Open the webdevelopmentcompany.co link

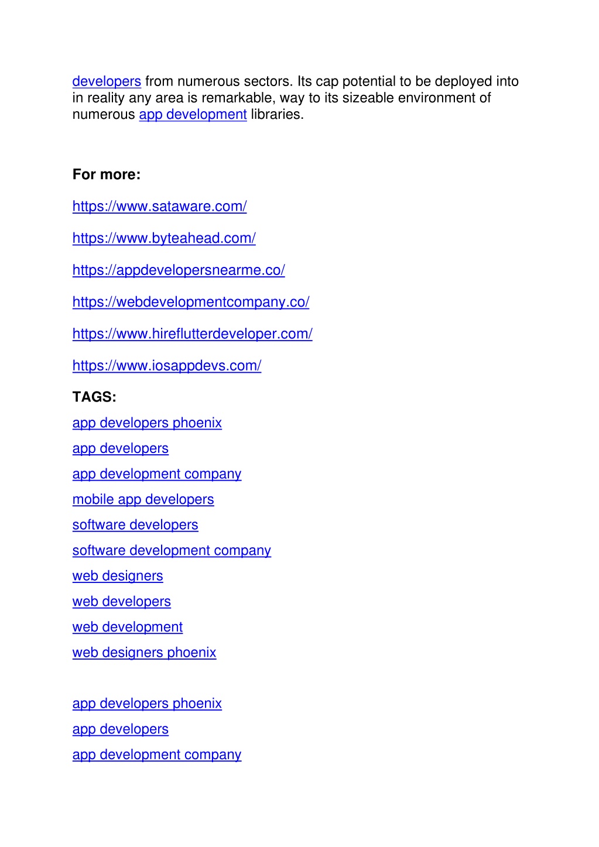tap(191, 302)
